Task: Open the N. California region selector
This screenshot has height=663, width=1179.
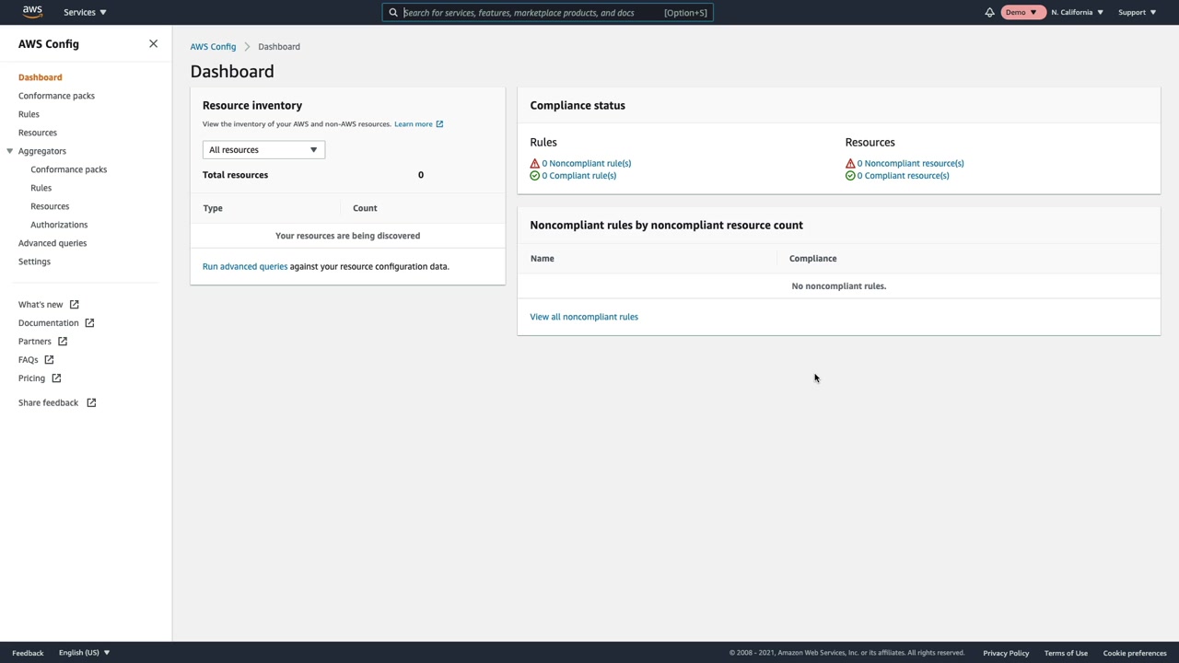Action: click(x=1077, y=12)
